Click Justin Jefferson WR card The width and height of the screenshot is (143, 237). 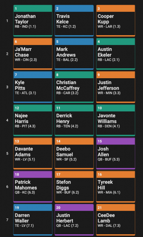(115, 87)
